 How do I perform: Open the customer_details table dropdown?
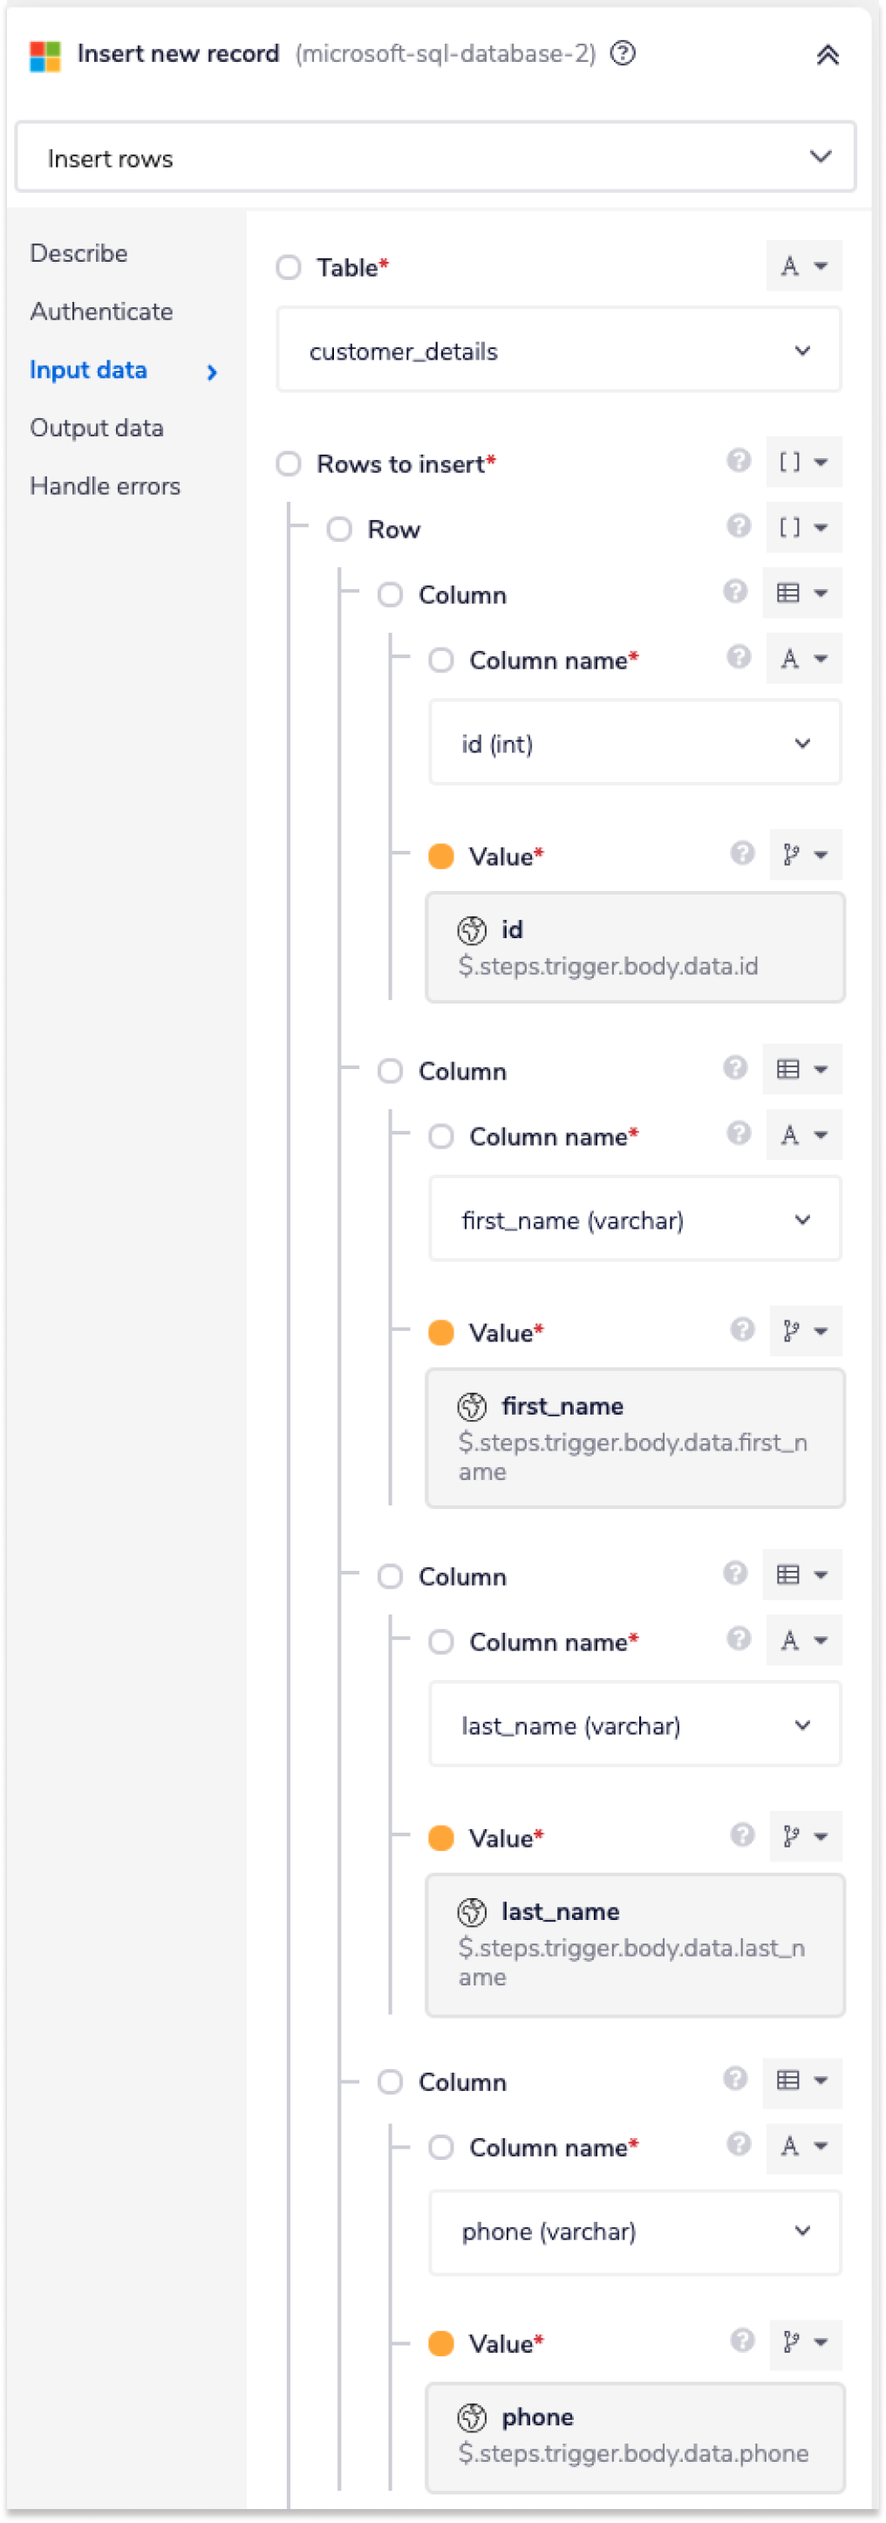pyautogui.click(x=558, y=350)
